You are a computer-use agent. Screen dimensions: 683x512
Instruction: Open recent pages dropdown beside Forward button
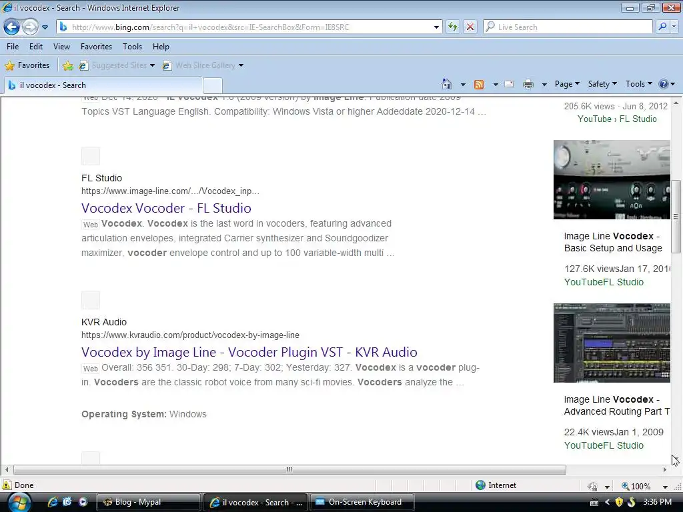coord(45,27)
